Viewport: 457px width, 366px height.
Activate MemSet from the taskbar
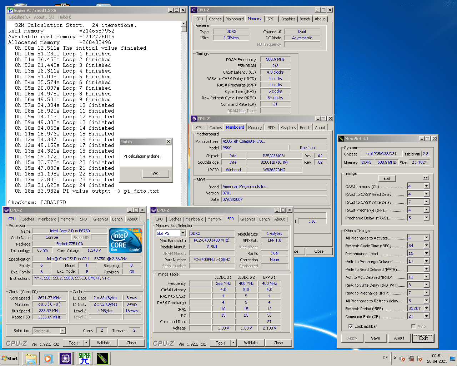pyautogui.click(x=102, y=358)
